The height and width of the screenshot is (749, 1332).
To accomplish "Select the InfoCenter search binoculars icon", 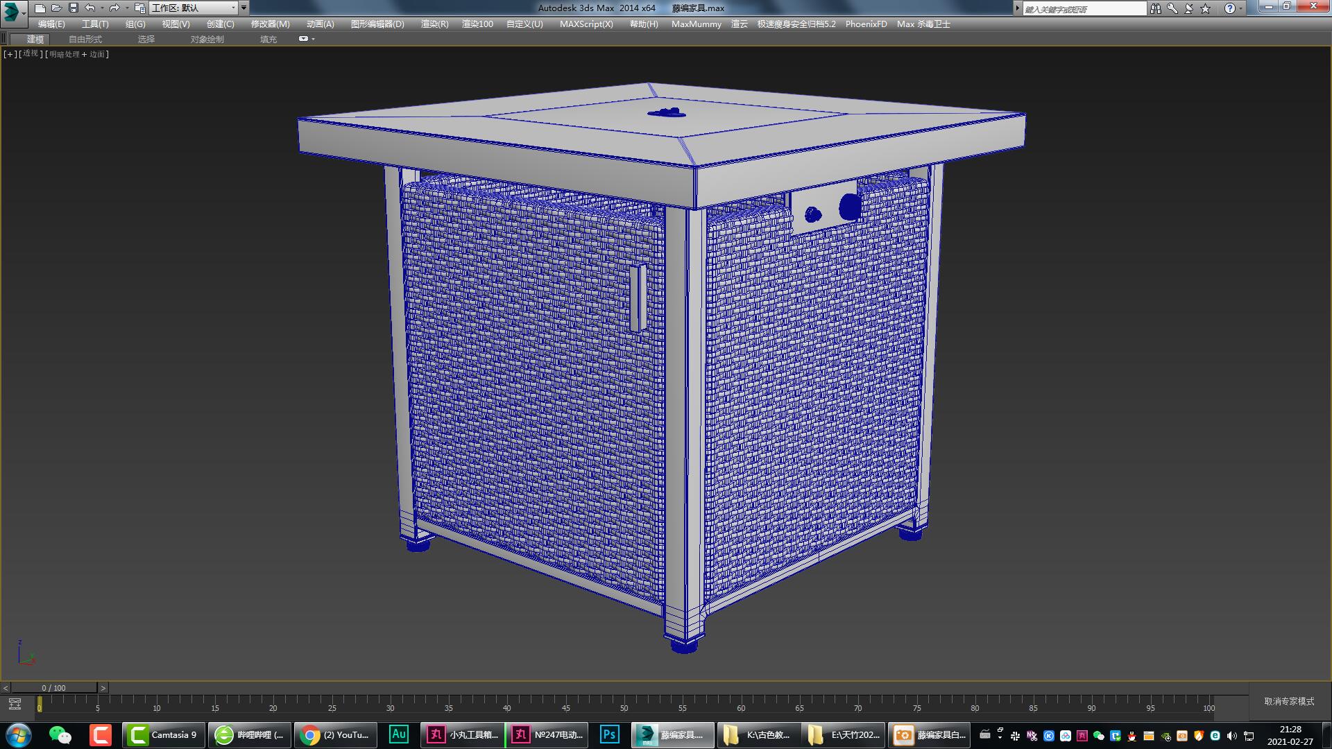I will pyautogui.click(x=1156, y=8).
